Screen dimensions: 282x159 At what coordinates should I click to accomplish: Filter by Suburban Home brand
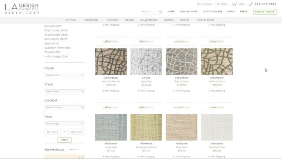[57, 48]
